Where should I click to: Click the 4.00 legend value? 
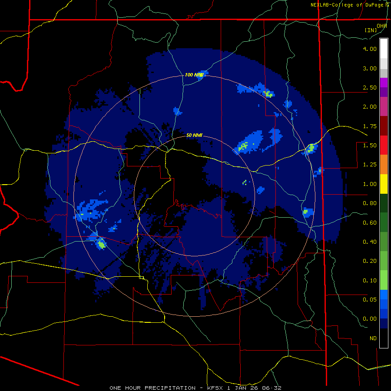click(370, 49)
